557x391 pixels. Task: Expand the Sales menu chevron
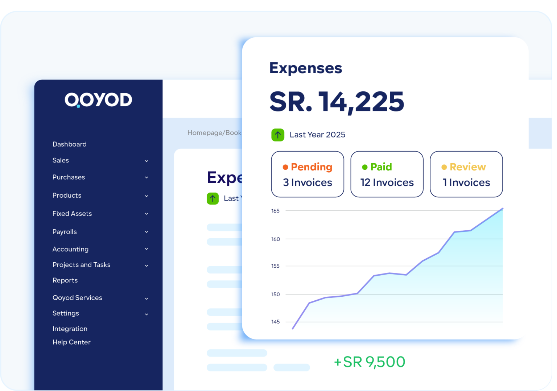click(147, 161)
